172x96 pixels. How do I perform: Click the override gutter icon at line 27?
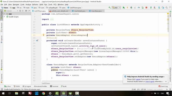[37, 41]
